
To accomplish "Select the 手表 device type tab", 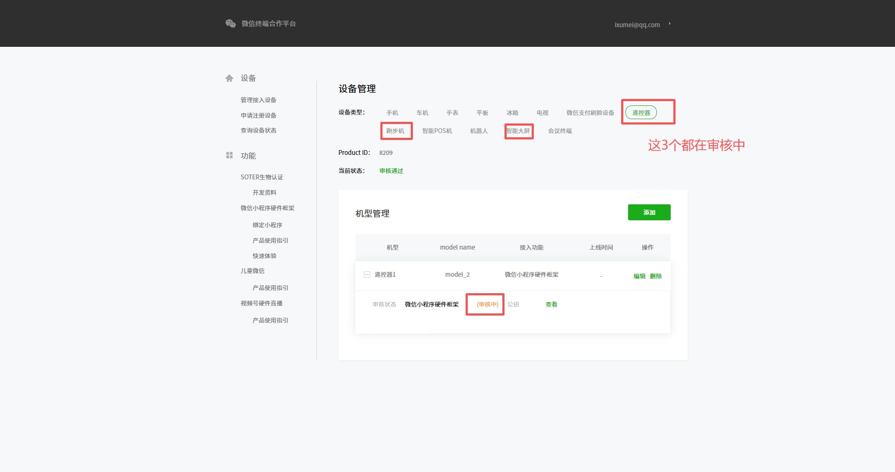I will pos(452,113).
